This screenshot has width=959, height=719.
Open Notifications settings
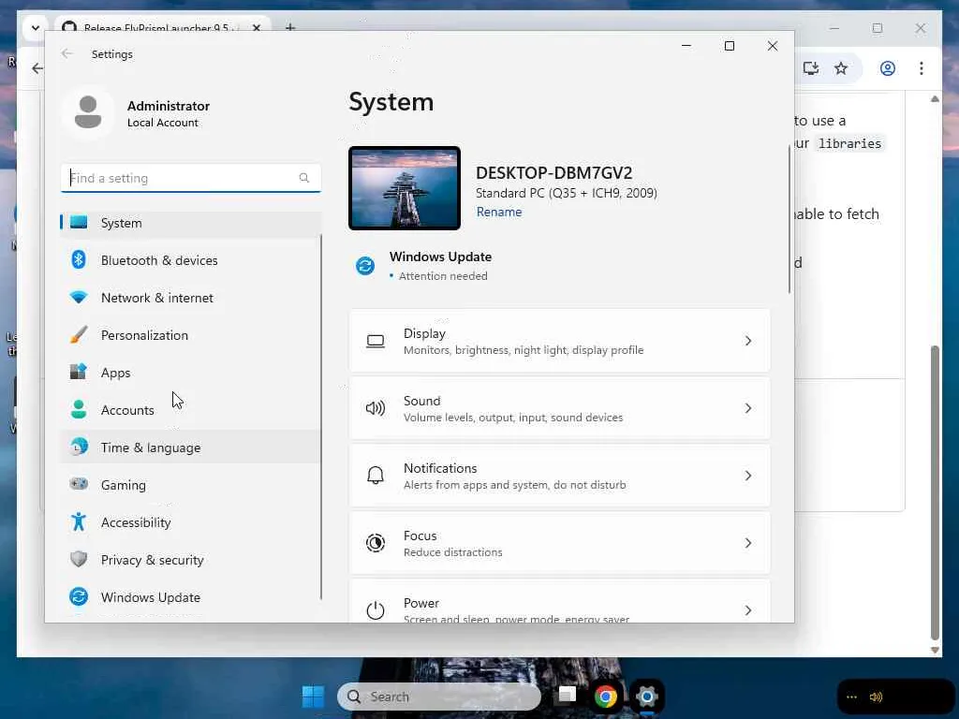[x=560, y=476]
